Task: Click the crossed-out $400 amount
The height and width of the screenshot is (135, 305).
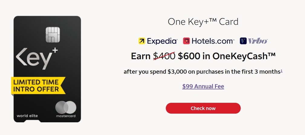Action: [164, 56]
